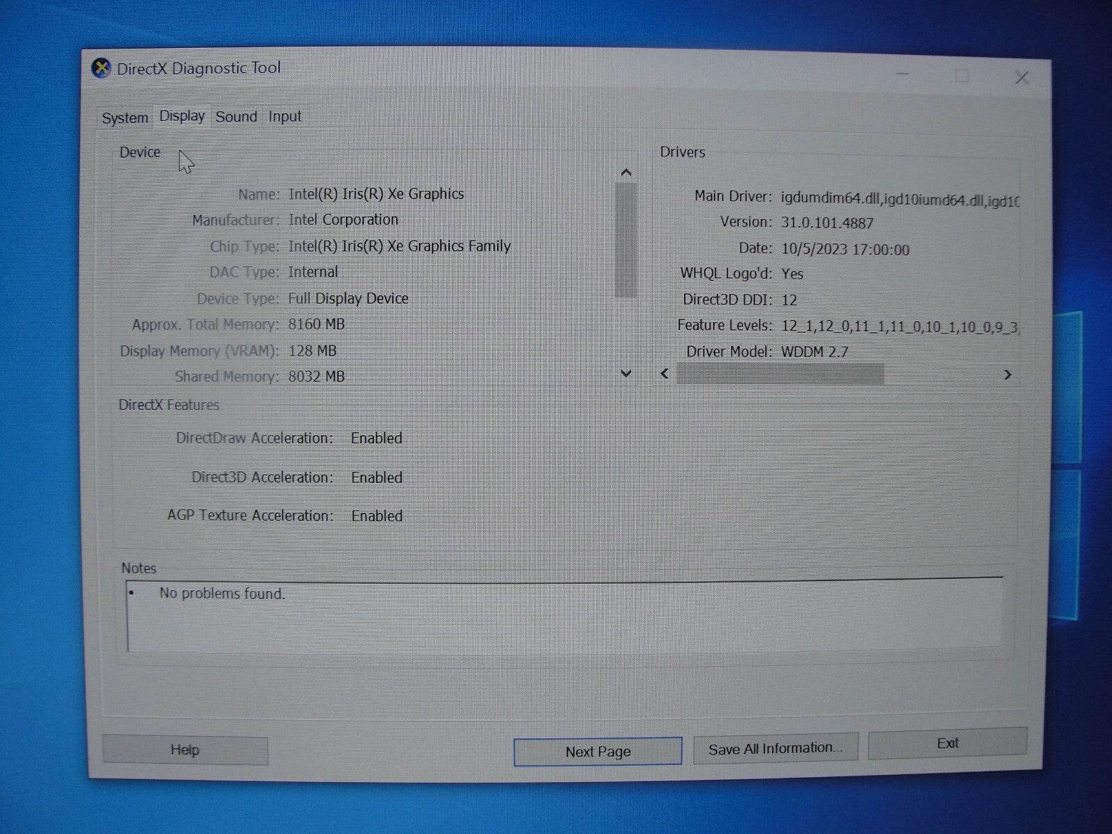
Task: Click the Device panel vertical scrollbar thumb
Action: 626,240
